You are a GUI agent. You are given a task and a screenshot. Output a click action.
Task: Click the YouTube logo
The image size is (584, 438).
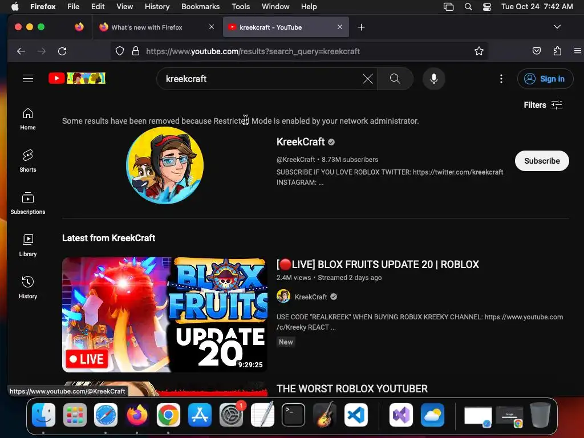pyautogui.click(x=77, y=78)
